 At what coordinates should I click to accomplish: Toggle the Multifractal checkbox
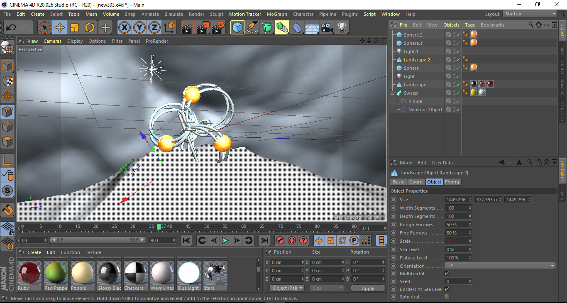click(x=447, y=274)
